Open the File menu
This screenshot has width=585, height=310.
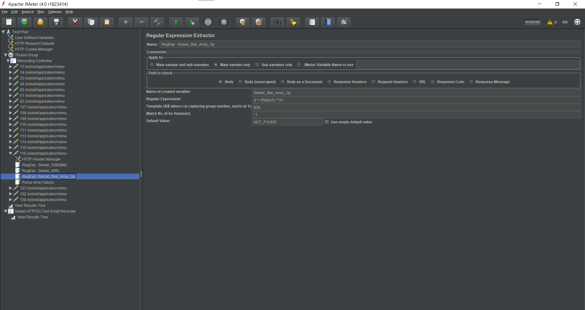pos(5,12)
